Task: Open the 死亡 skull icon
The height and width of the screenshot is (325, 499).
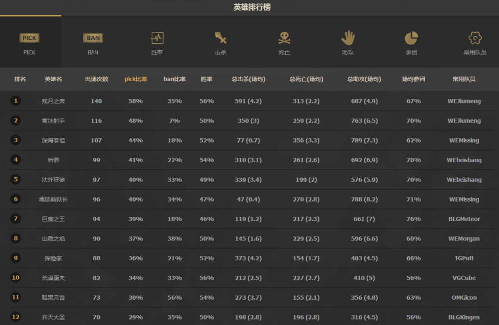Action: [x=284, y=38]
